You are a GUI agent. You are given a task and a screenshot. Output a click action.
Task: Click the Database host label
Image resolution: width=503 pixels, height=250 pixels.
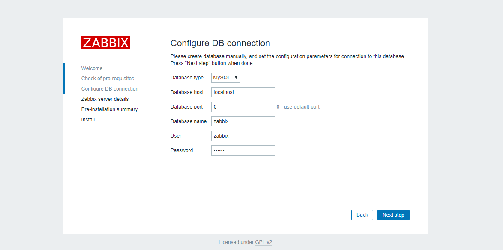click(x=187, y=92)
